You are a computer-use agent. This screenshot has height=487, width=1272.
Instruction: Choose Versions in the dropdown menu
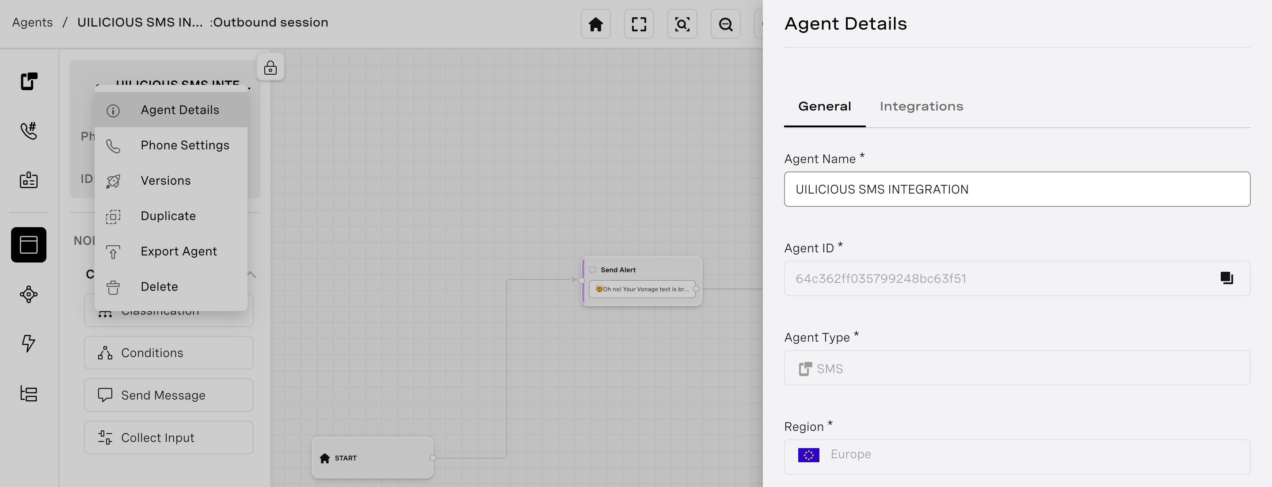point(171,180)
